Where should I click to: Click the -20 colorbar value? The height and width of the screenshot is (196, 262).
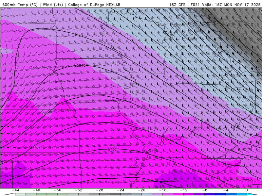[142, 190]
